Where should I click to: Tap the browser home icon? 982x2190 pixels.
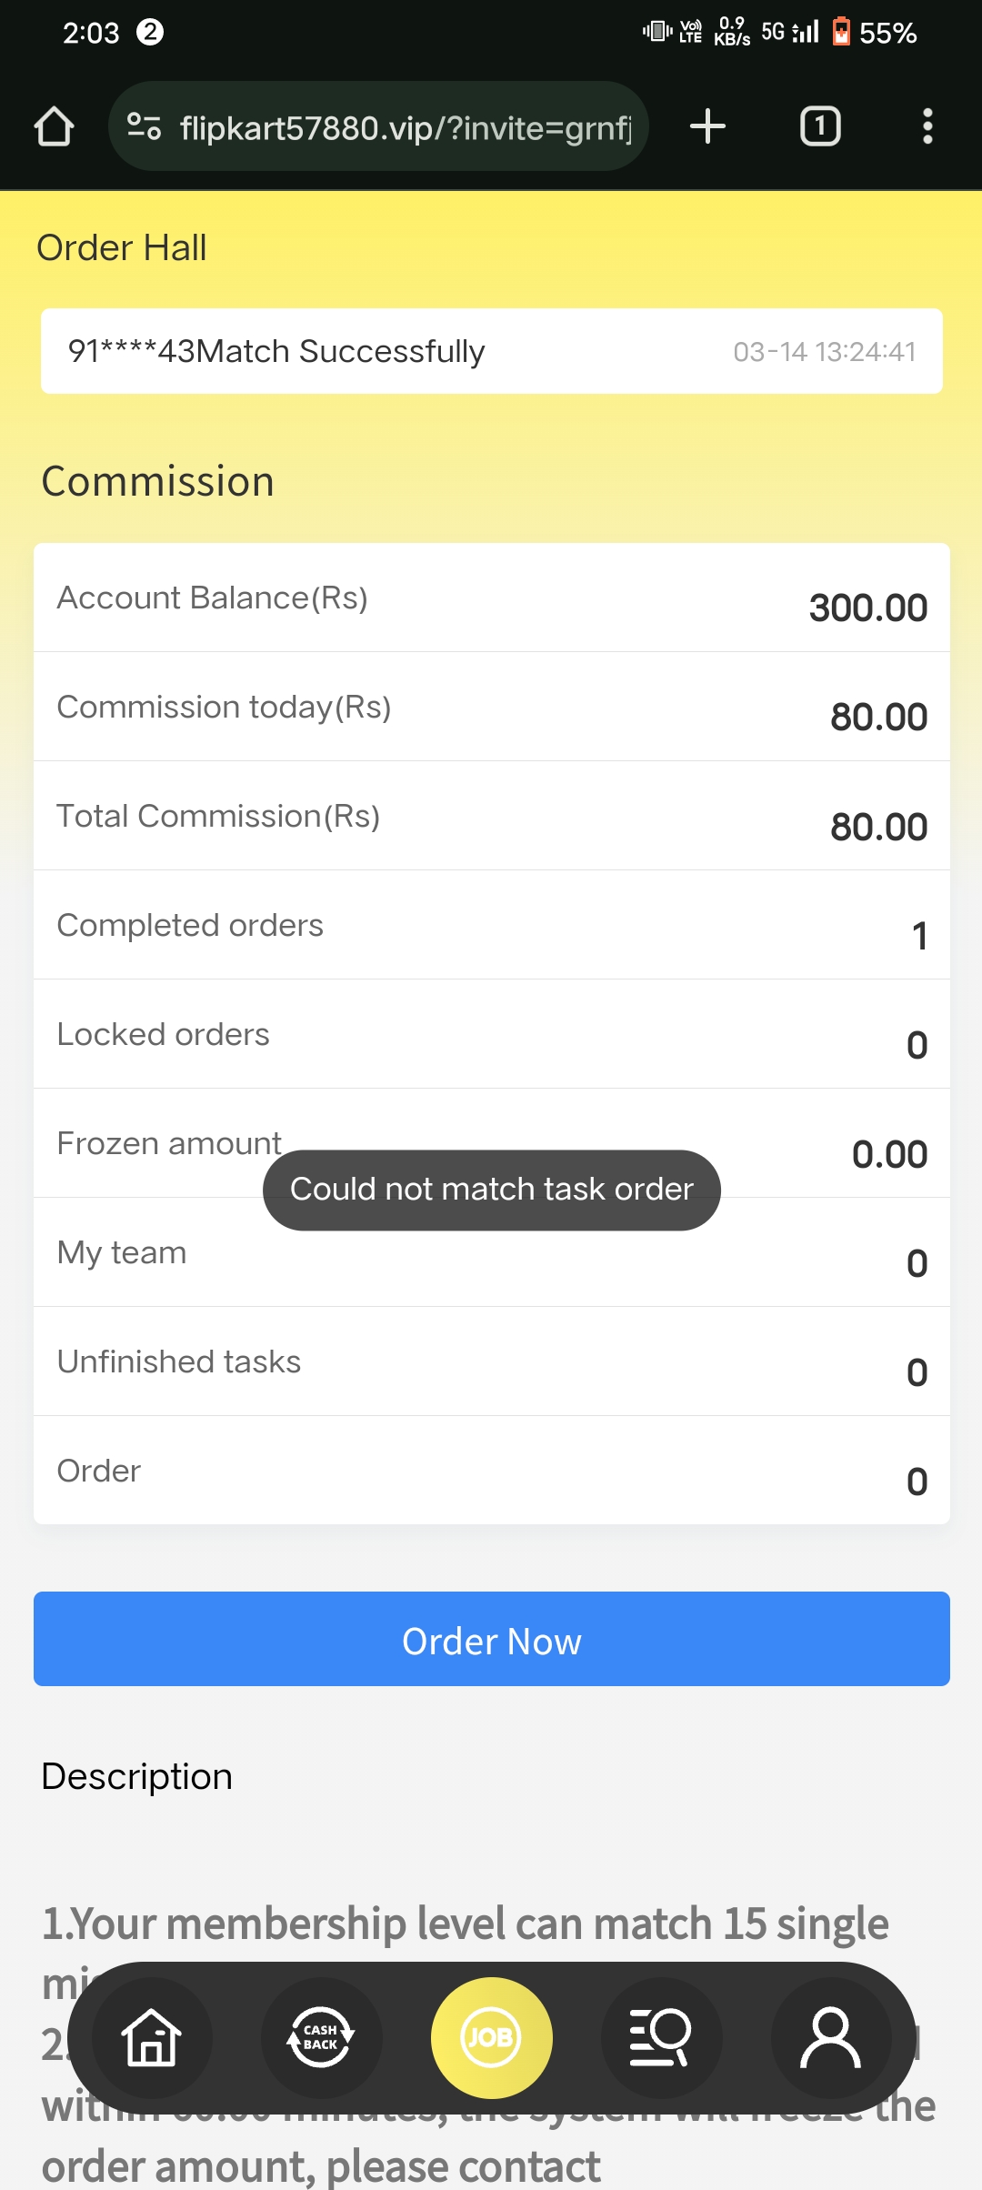54,126
